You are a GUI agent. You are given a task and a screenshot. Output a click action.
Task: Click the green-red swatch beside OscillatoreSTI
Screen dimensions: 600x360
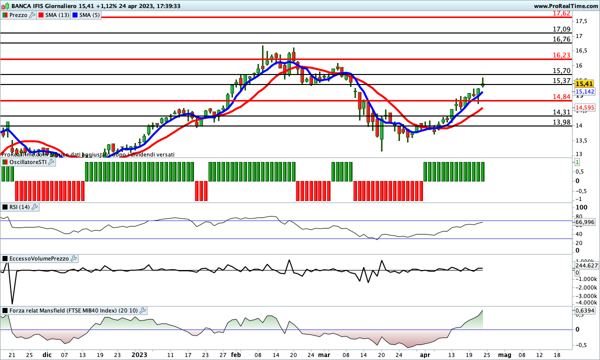point(5,162)
